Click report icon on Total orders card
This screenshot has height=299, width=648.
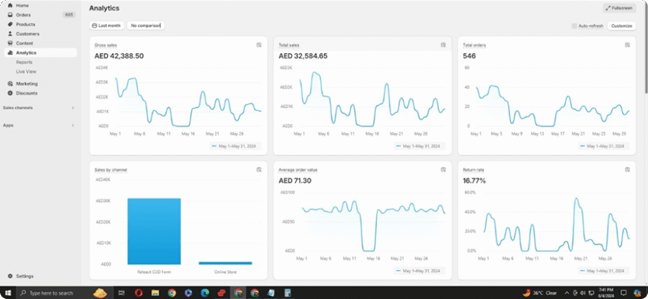(x=627, y=45)
